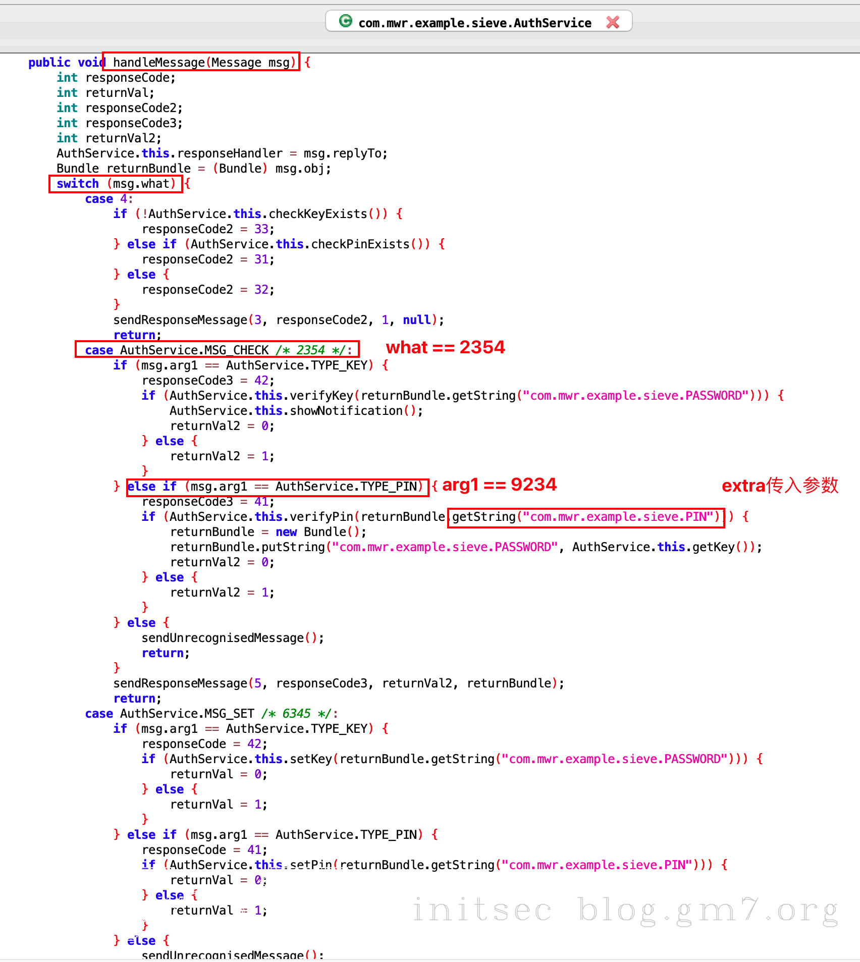Screen dimensions: 860x962
Task: Click the setPin method call
Action: click(310, 865)
